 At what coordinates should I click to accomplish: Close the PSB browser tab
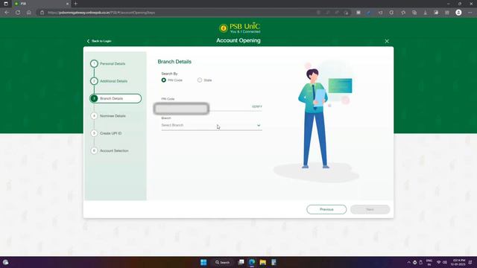point(68,4)
